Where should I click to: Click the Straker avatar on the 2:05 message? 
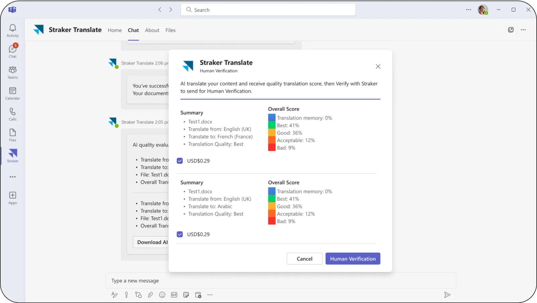(x=113, y=122)
